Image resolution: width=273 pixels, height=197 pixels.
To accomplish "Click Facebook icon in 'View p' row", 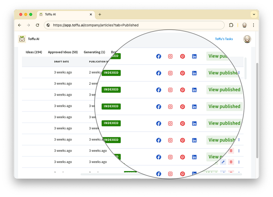I will pos(159,157).
